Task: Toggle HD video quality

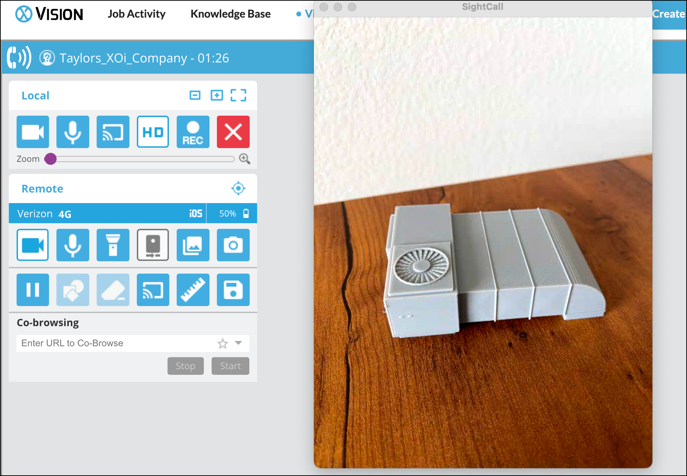Action: coord(153,132)
